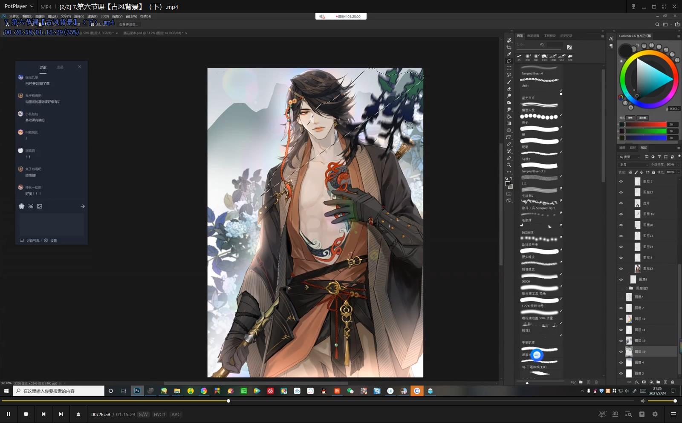682x423 pixels.
Task: Select the Zoom magnifier tool
Action: pyautogui.click(x=509, y=165)
